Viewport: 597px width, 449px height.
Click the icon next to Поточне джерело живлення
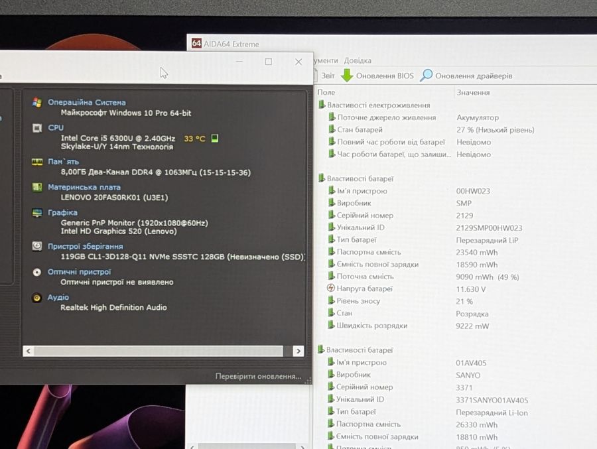coord(332,117)
